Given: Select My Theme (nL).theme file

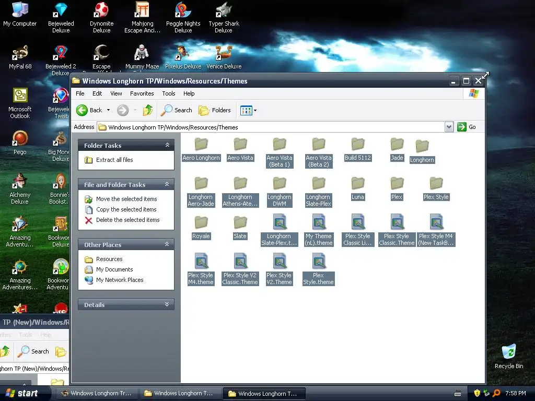Looking at the screenshot, I should (318, 230).
